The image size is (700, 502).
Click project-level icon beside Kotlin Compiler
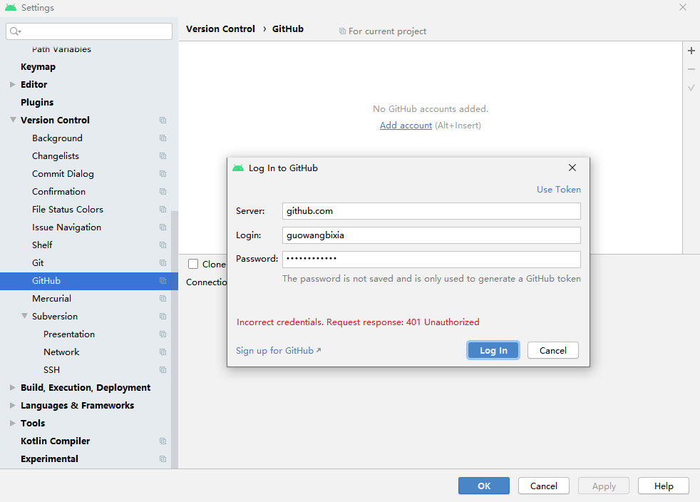(163, 441)
